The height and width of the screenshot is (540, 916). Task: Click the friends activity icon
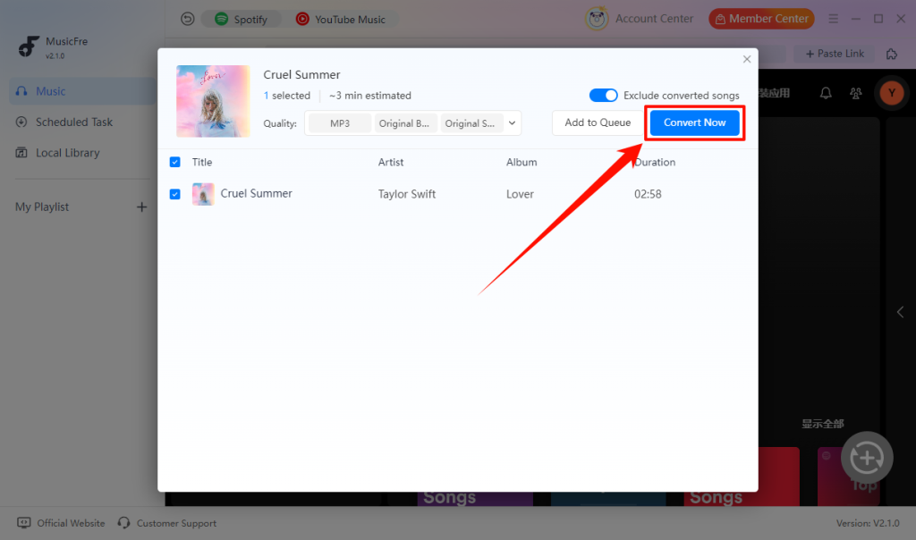[x=856, y=93]
